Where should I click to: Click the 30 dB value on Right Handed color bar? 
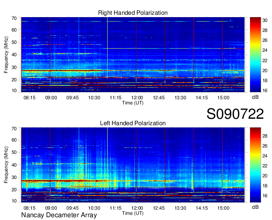pyautogui.click(x=265, y=20)
